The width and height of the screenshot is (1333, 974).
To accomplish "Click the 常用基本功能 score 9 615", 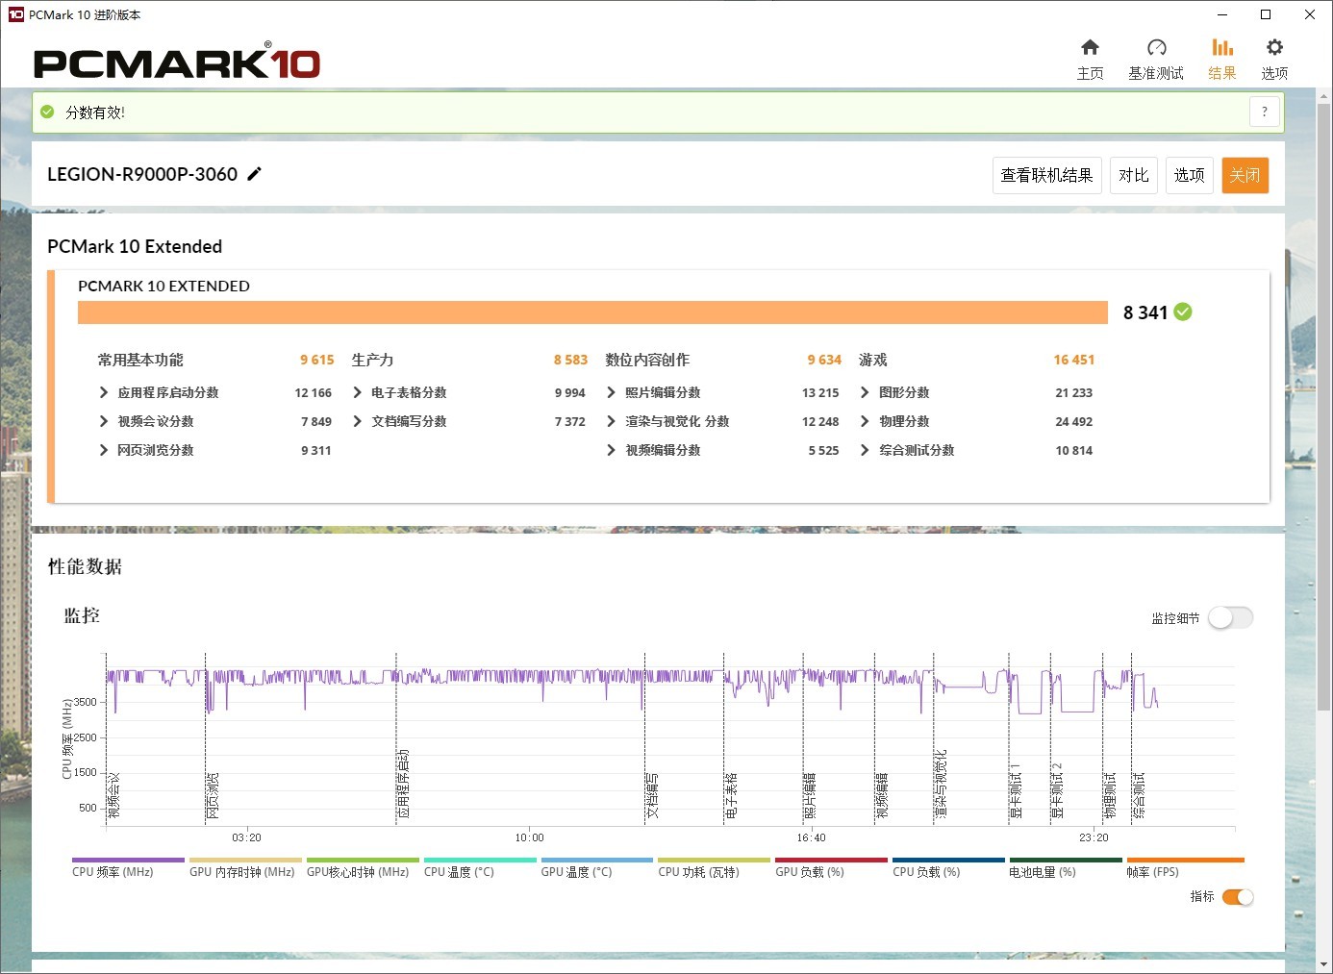I will click(316, 360).
